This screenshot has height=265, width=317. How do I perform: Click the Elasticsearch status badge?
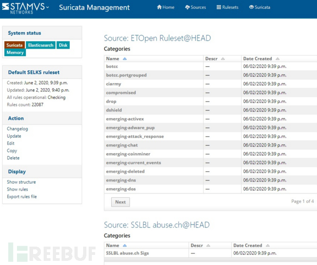[40, 45]
